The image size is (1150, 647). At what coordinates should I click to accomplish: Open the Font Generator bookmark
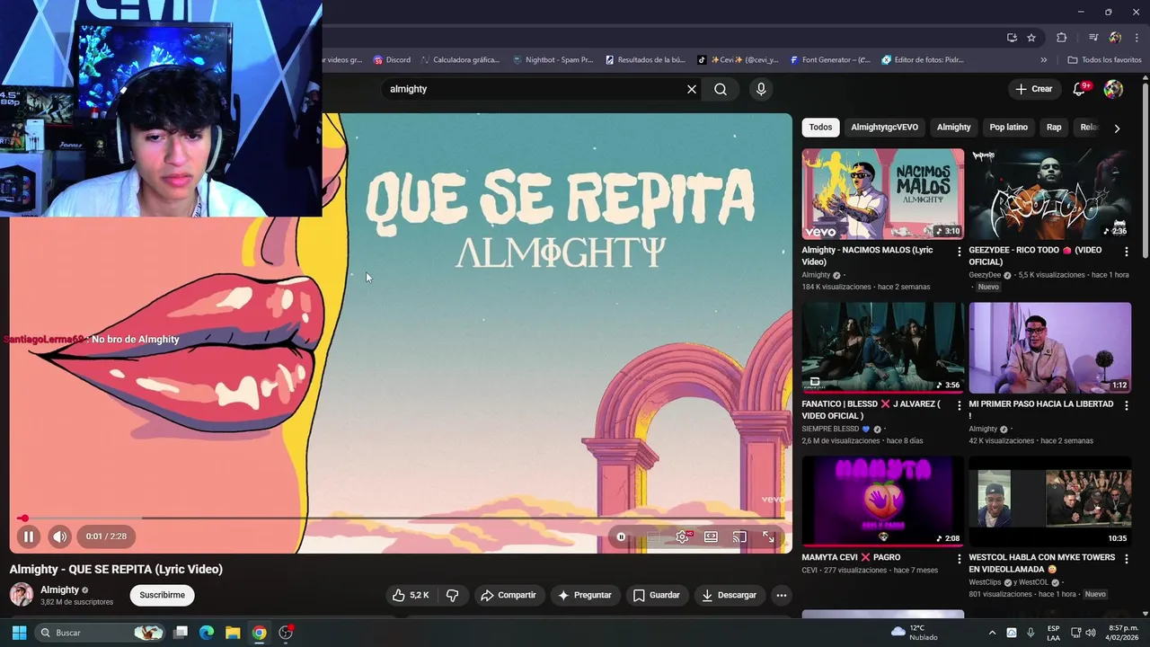point(830,60)
